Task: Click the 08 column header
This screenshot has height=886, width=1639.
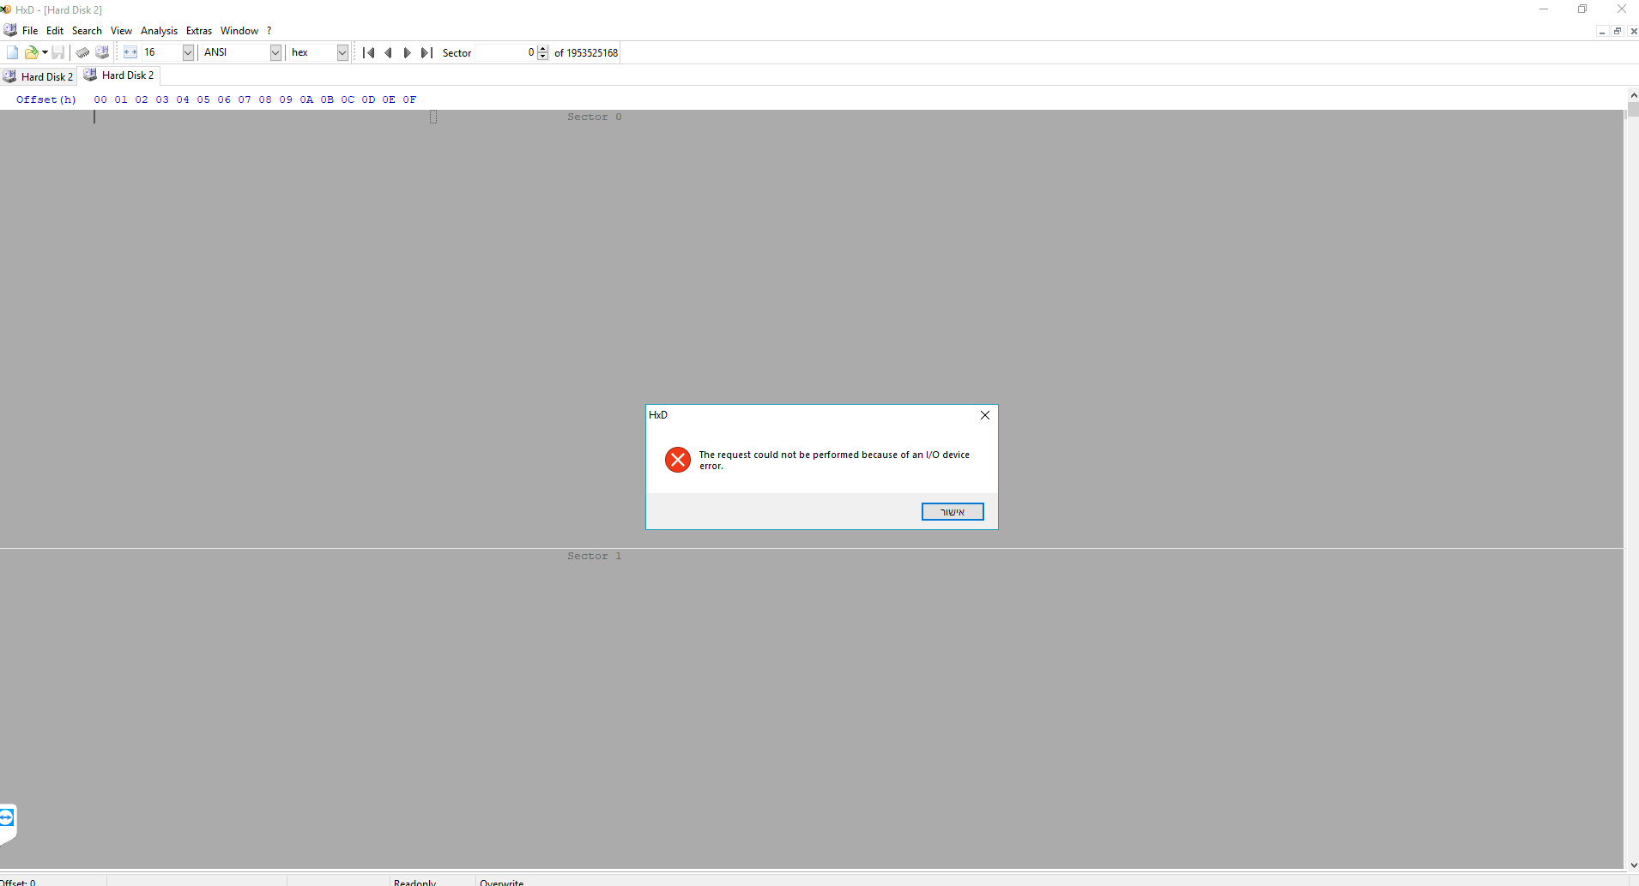Action: [x=265, y=99]
